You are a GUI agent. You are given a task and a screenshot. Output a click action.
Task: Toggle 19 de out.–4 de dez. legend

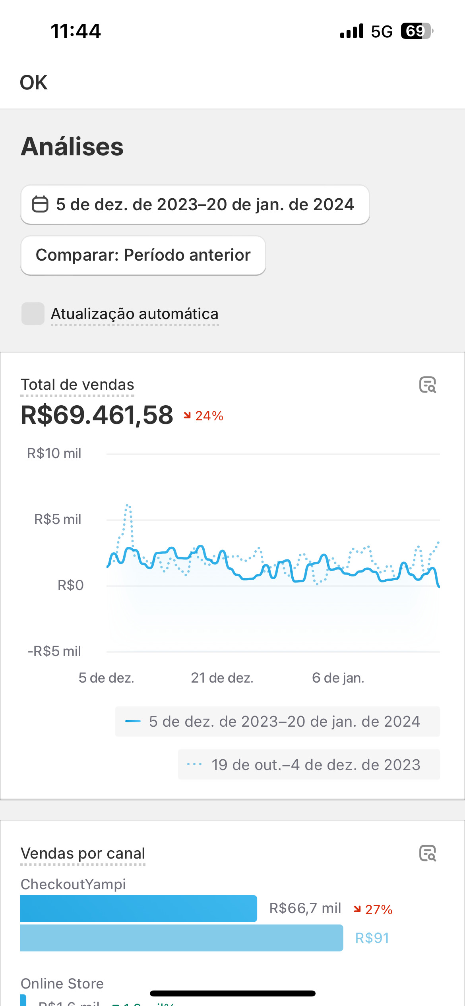[309, 765]
